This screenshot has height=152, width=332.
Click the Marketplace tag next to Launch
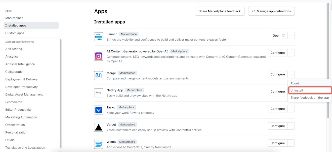tap(129, 34)
